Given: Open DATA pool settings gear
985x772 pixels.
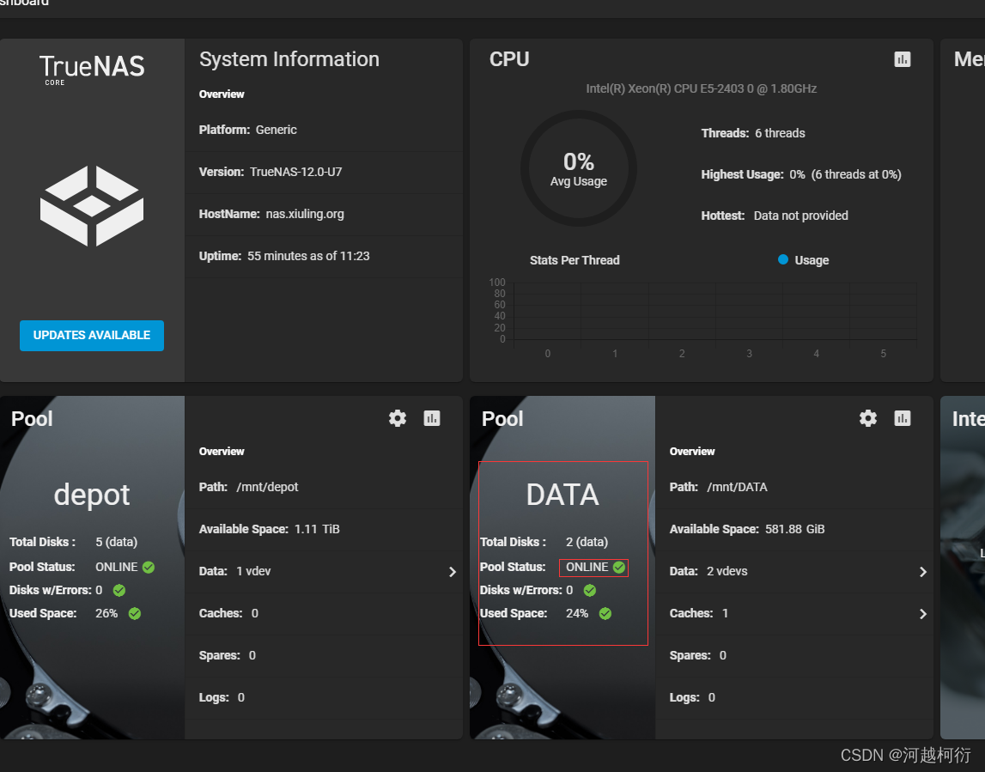Looking at the screenshot, I should point(868,418).
